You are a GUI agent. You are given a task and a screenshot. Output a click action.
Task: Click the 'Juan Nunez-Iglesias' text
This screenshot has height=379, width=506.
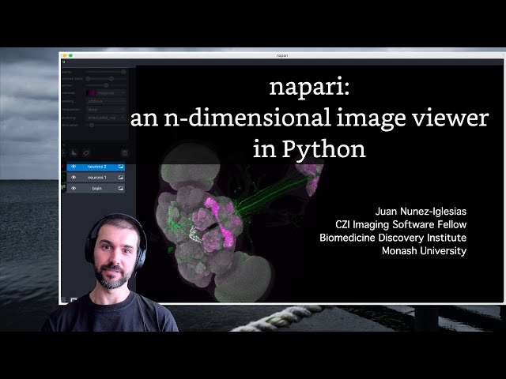(x=421, y=212)
